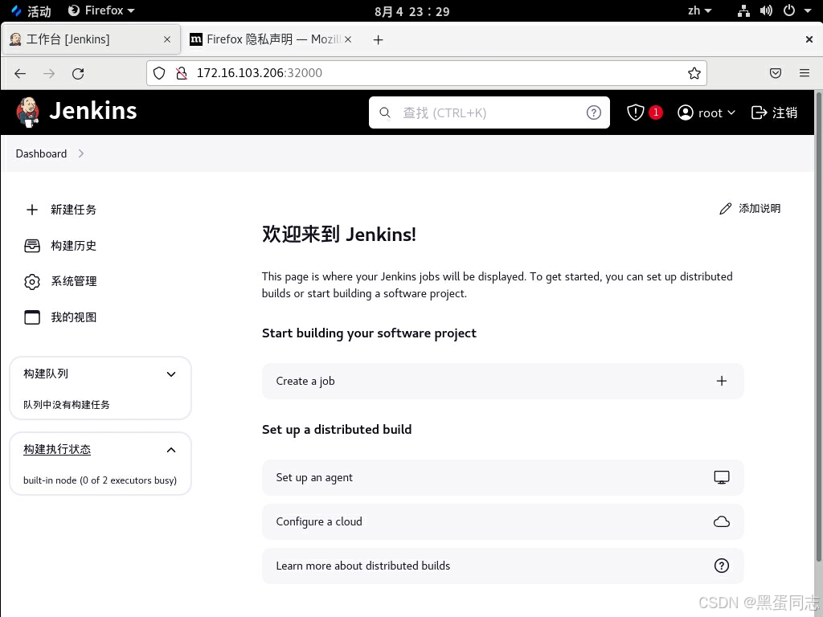Click the browser forward arrow
The image size is (823, 617).
(x=49, y=73)
